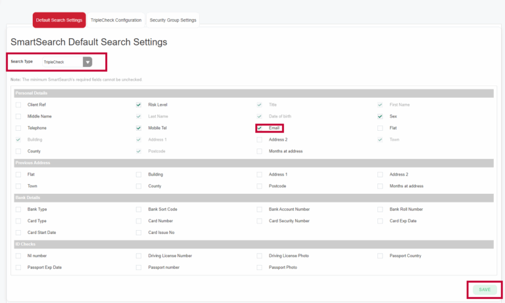Check Flat under Previous Address
The image size is (505, 303).
(18, 174)
